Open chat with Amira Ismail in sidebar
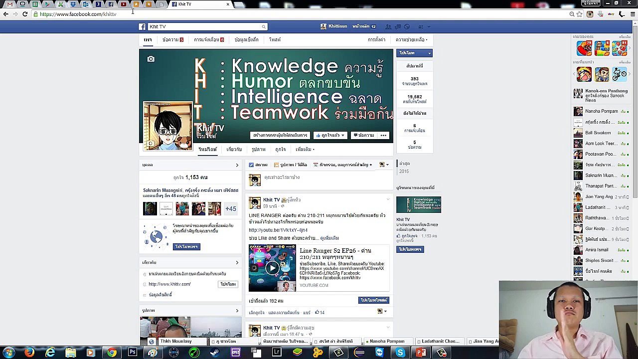This screenshot has width=638, height=359. 601,250
